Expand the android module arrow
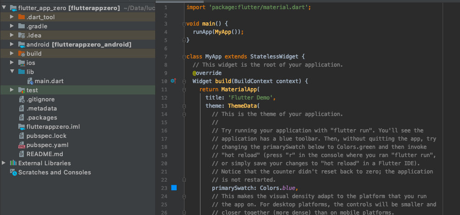The width and height of the screenshot is (460, 215). [x=12, y=44]
